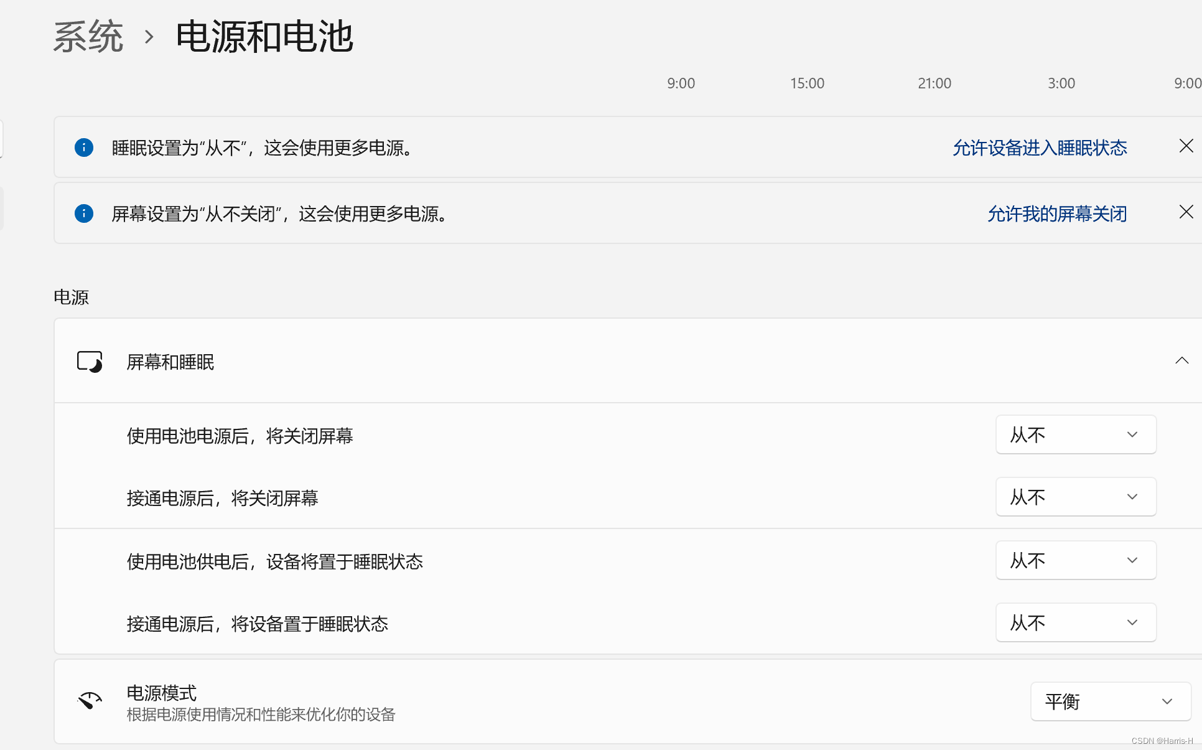Click the power mode gauge icon
The width and height of the screenshot is (1202, 750).
(x=90, y=701)
